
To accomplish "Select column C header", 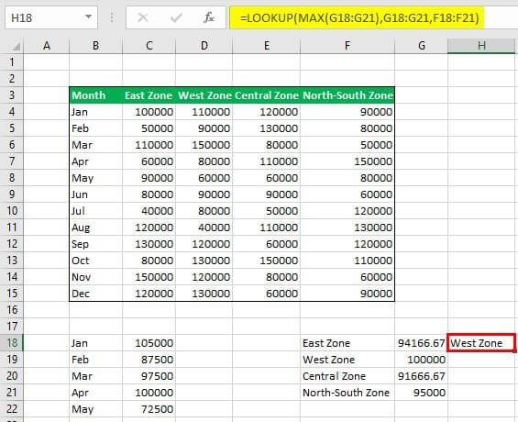I will click(149, 46).
